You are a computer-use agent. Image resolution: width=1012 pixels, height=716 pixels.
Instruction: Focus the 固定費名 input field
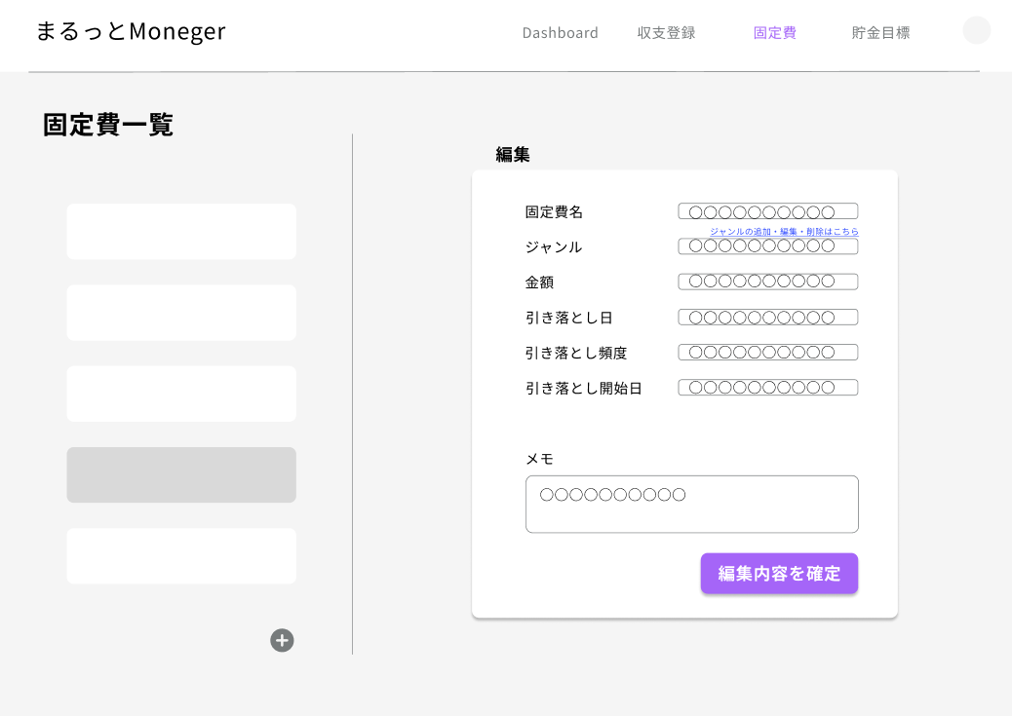[x=768, y=211]
